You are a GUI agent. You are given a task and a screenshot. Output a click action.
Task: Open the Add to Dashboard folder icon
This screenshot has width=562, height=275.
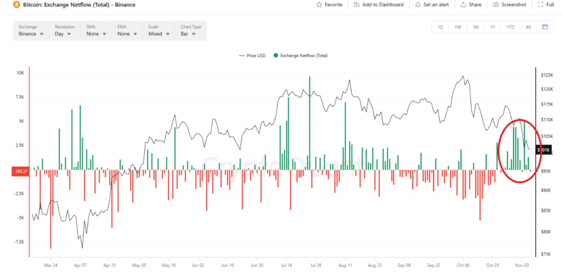point(357,5)
